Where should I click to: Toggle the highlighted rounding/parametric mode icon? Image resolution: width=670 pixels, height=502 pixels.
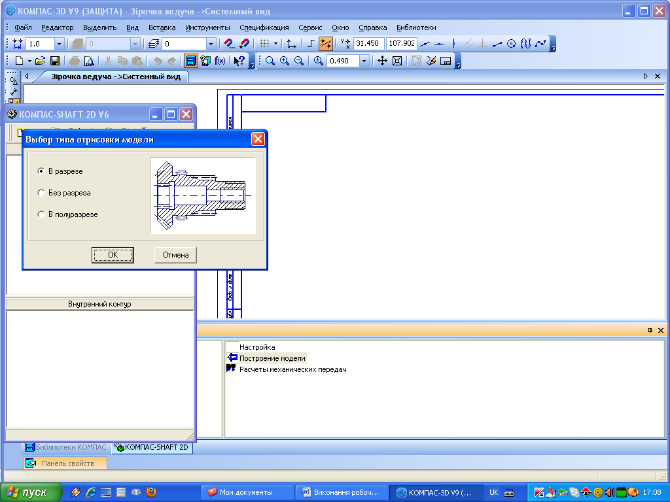(326, 44)
